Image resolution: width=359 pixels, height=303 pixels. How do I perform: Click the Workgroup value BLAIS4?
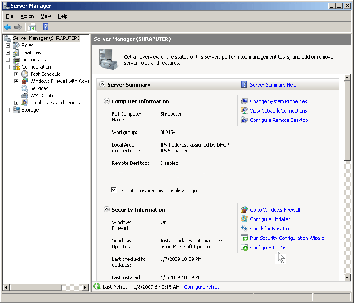tap(168, 132)
